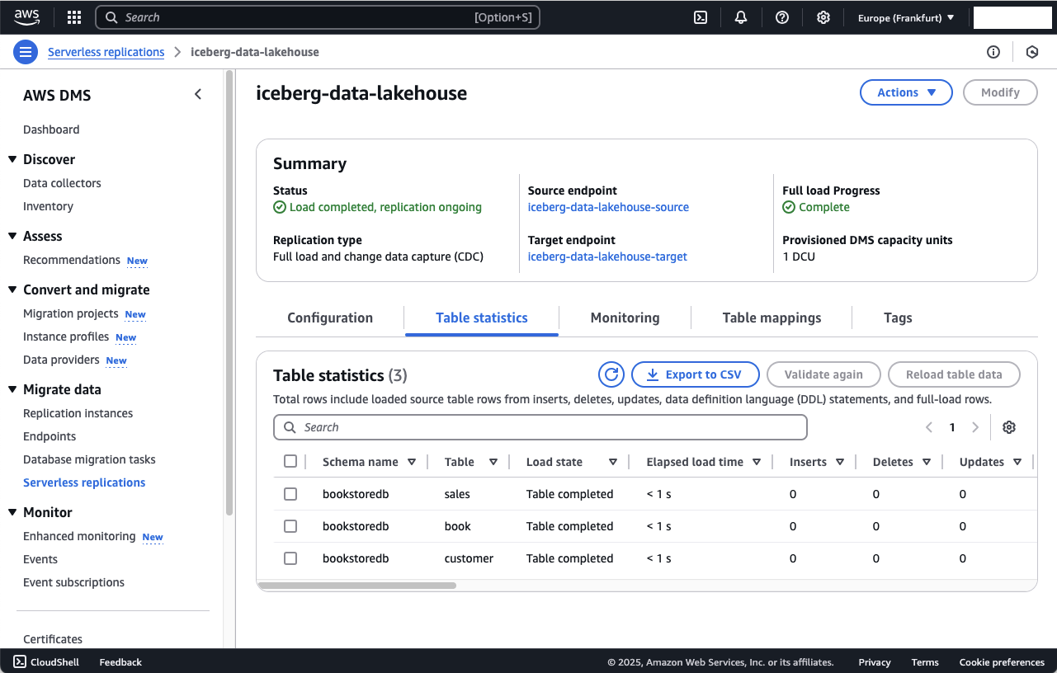Toggle the hamburger navigation menu
Screen dimensions: 1057x673
[x=26, y=52]
